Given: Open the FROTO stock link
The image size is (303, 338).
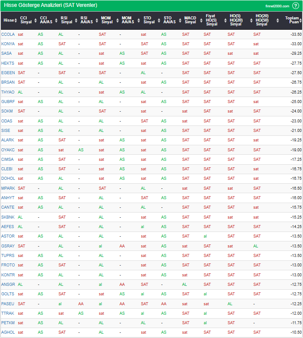Looking at the screenshot, I should click(8, 265).
